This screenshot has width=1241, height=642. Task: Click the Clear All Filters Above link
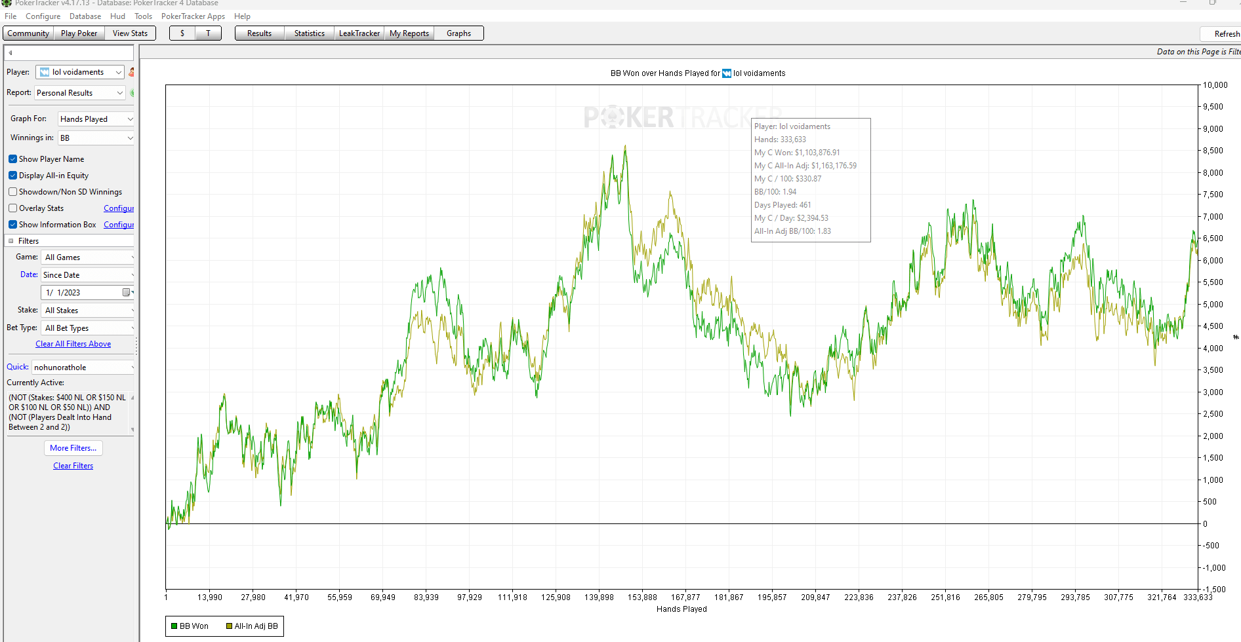coord(73,344)
